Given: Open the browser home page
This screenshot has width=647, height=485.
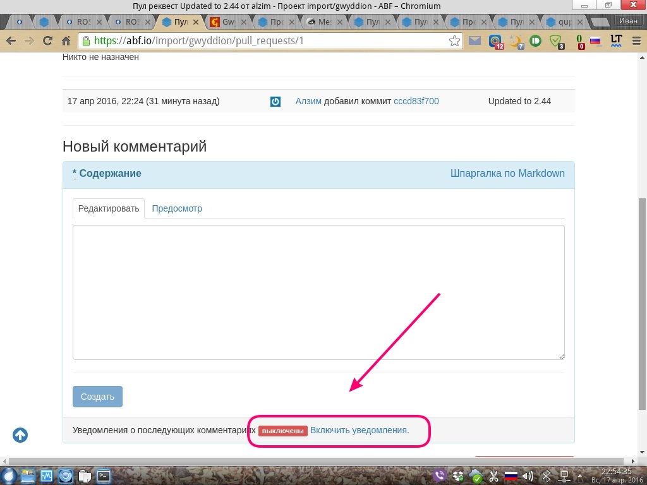Looking at the screenshot, I should (66, 41).
